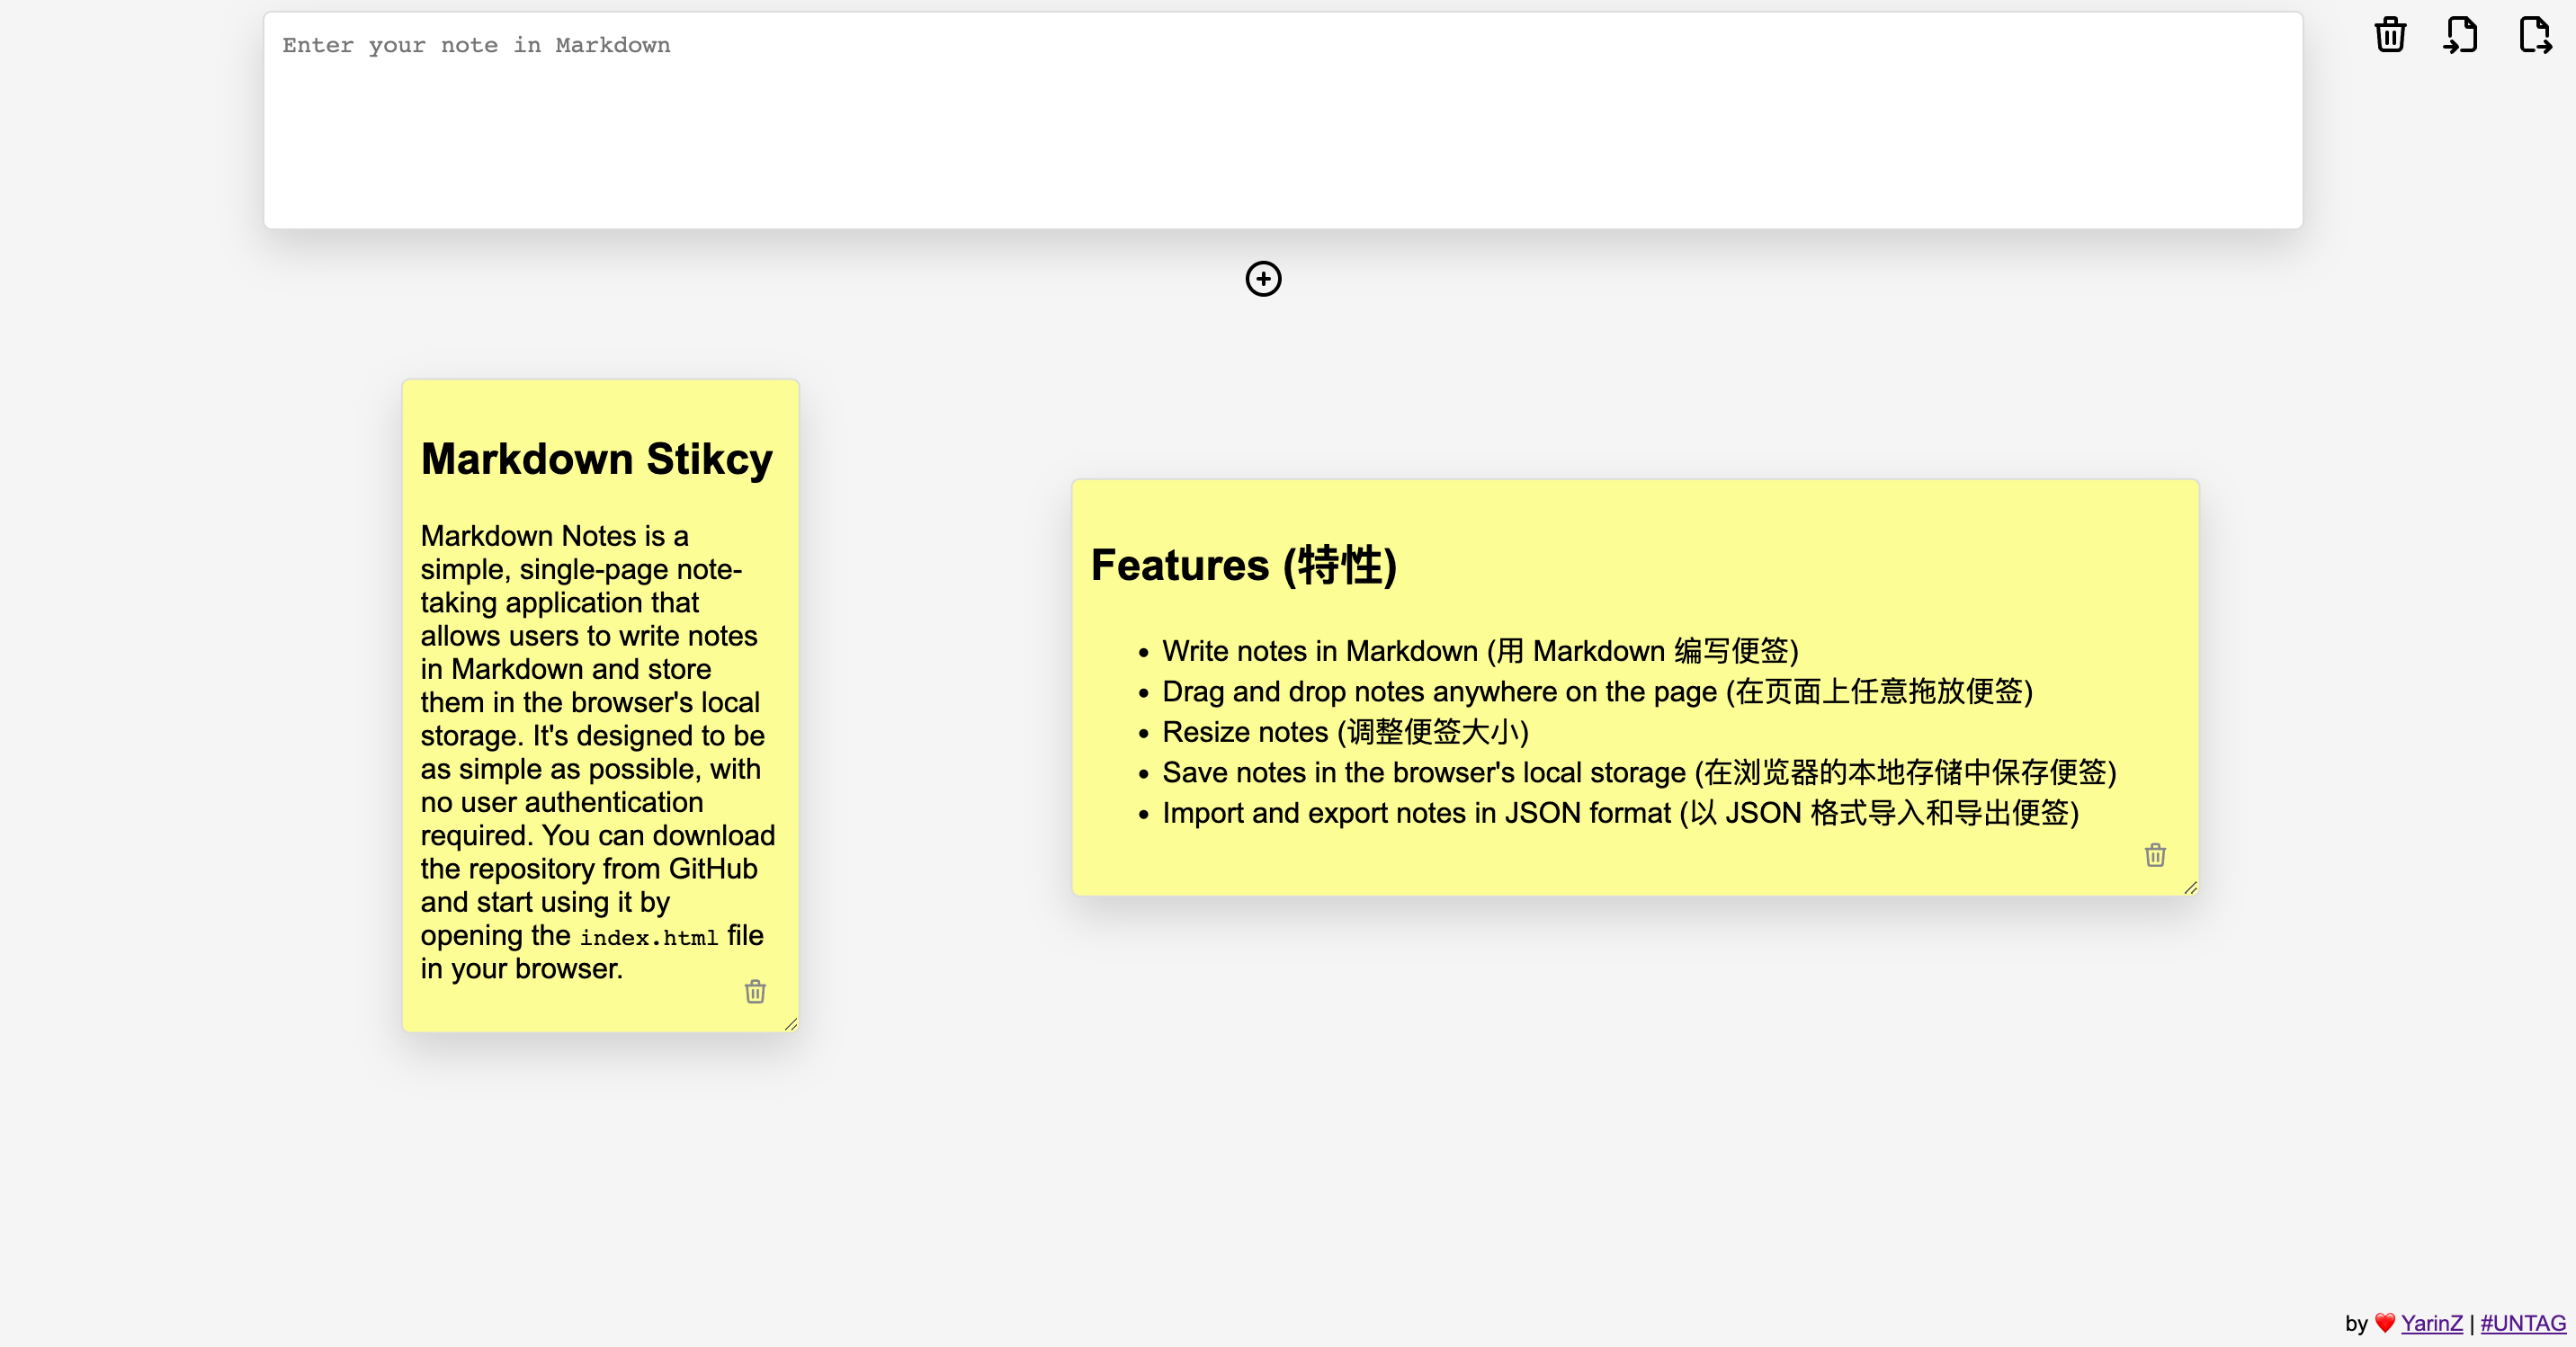Click the Markdown Notes description paragraph

(x=598, y=752)
